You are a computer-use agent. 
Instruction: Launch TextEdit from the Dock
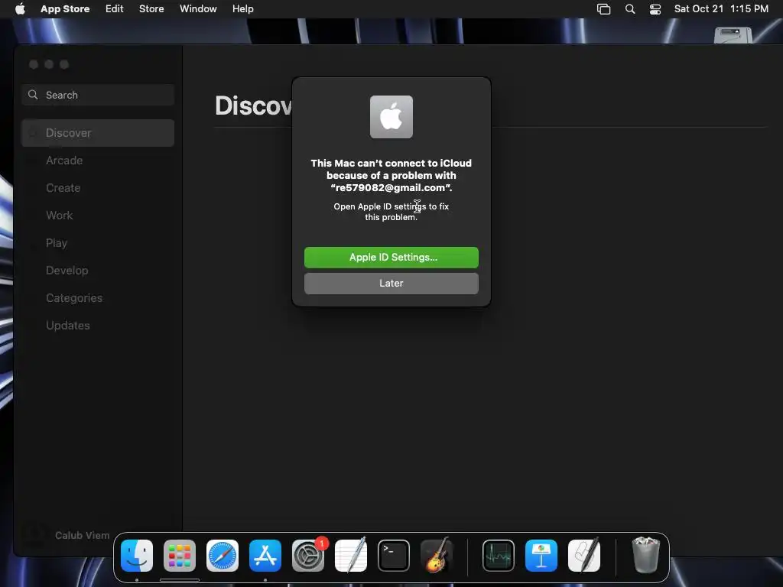click(x=350, y=556)
